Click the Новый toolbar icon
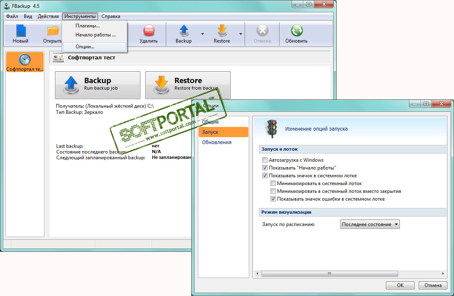This screenshot has height=296, width=454. tap(21, 31)
